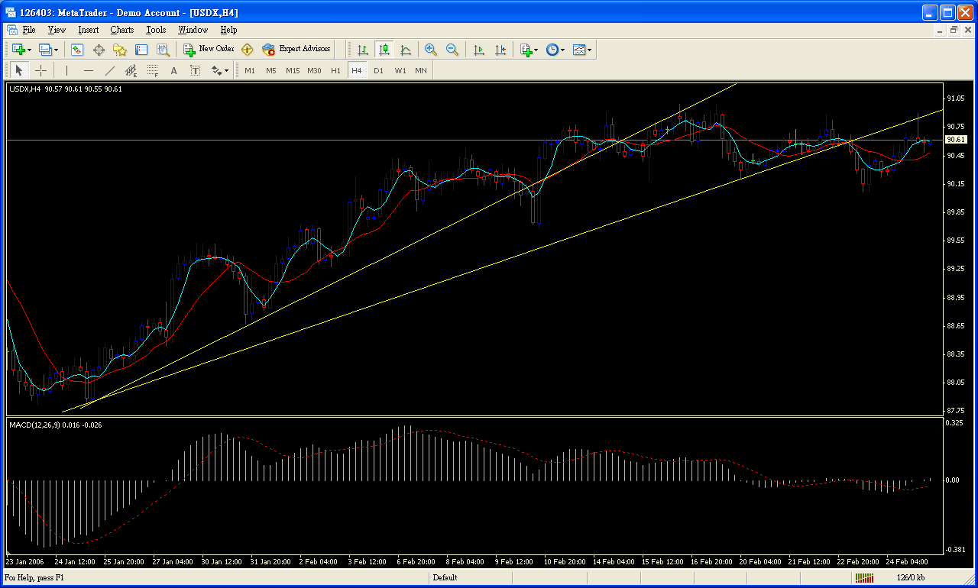Open the Window menu
The width and height of the screenshot is (978, 588).
tap(193, 30)
